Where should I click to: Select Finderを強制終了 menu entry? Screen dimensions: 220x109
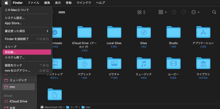coord(27,39)
